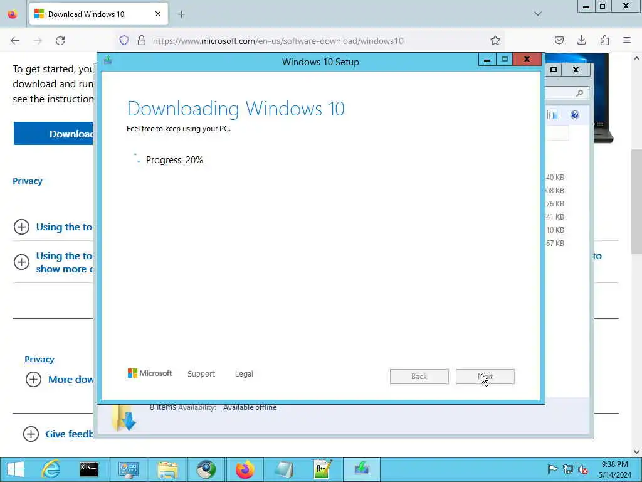Expand the Give feedback section
642x482 pixels.
point(31,434)
